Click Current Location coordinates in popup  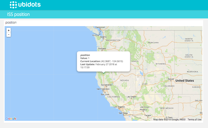pos(102,61)
